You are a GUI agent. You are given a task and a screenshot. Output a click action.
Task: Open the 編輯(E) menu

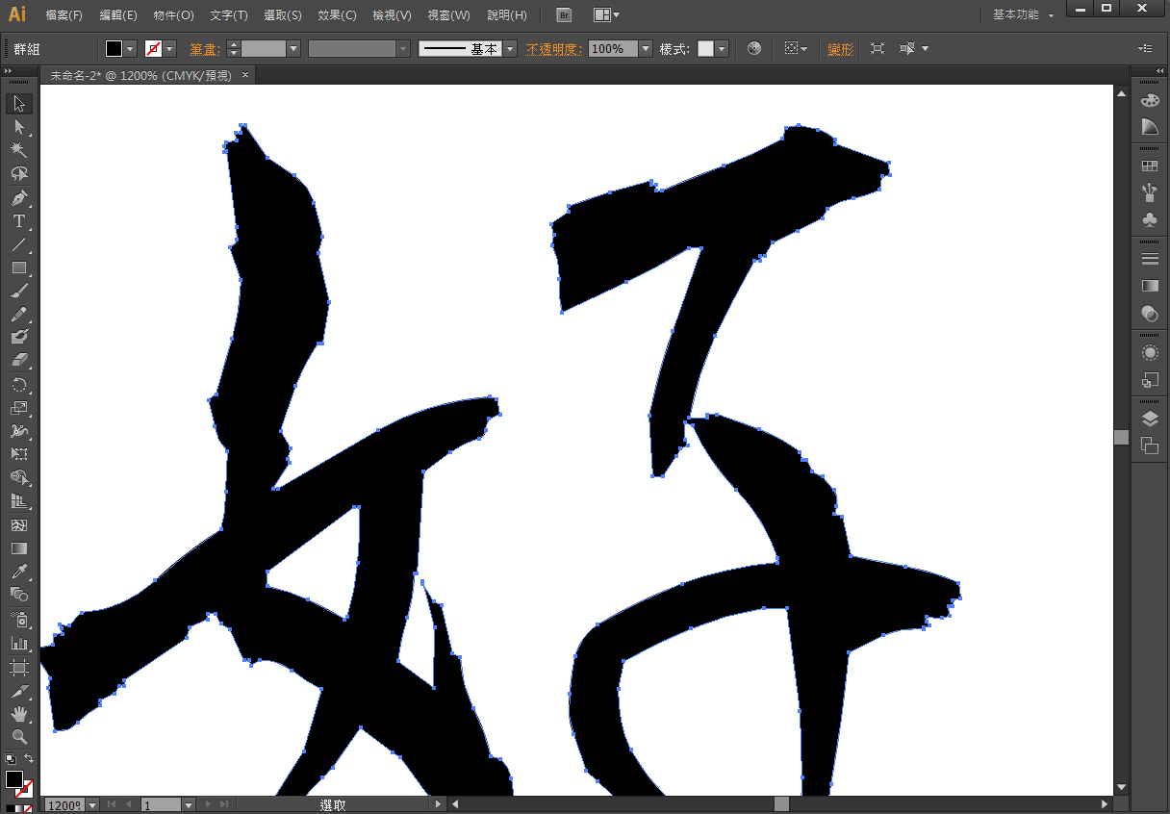(x=118, y=15)
